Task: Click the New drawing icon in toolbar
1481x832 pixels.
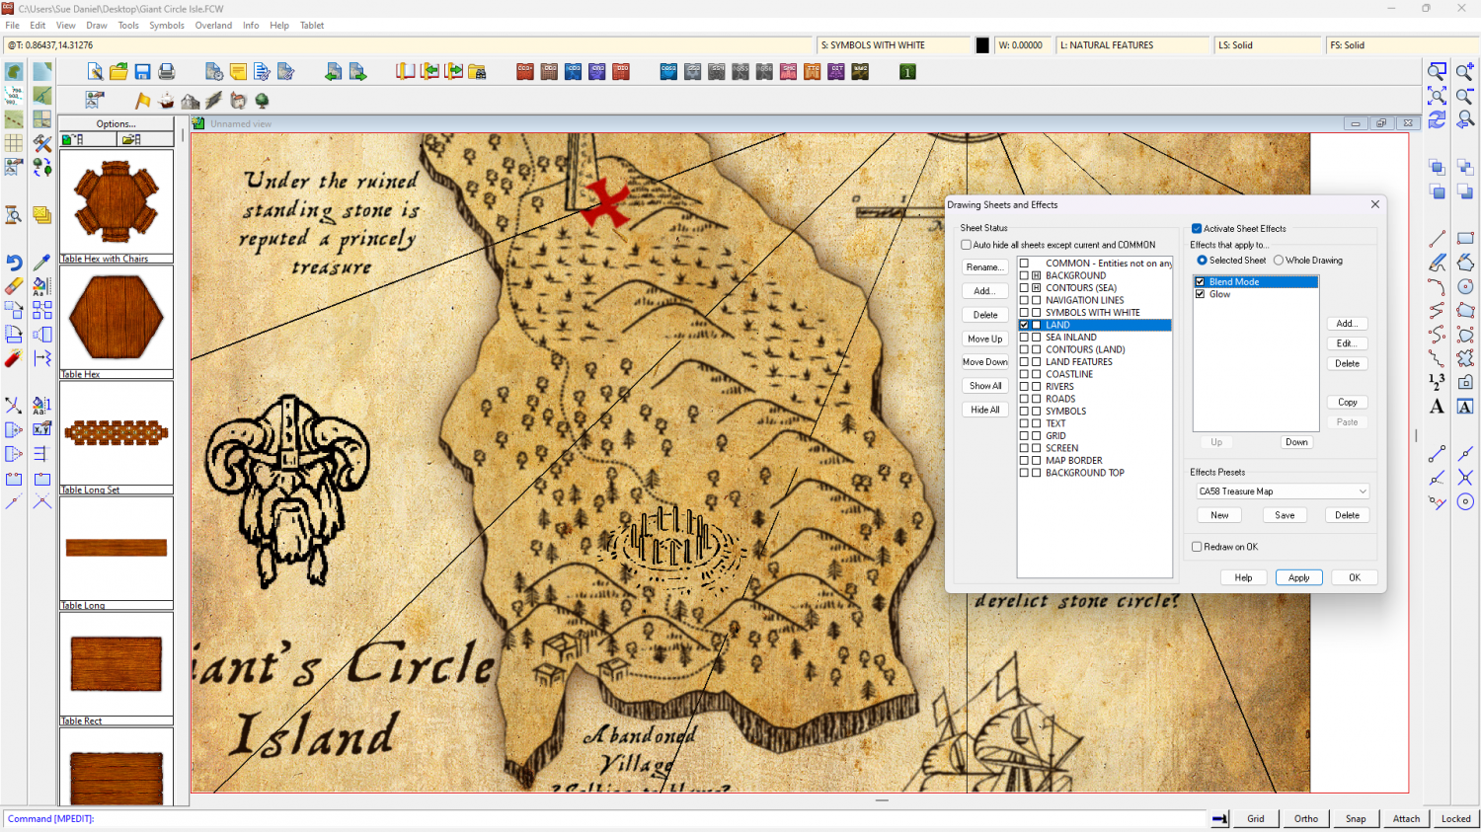Action: (95, 71)
